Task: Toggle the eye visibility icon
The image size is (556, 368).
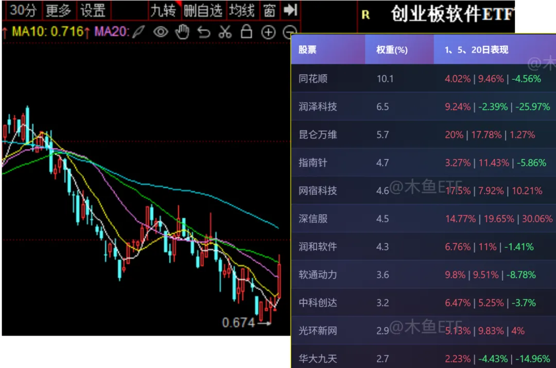Action: tap(161, 32)
